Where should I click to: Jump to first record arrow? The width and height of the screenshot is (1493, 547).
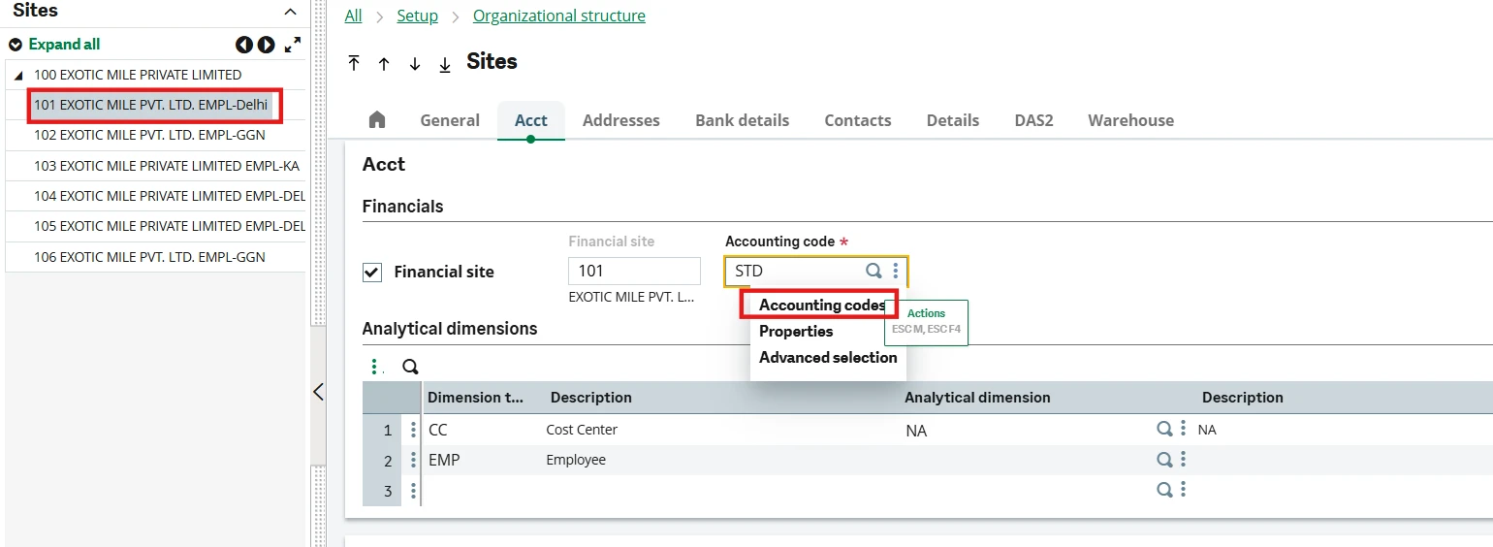[x=354, y=63]
